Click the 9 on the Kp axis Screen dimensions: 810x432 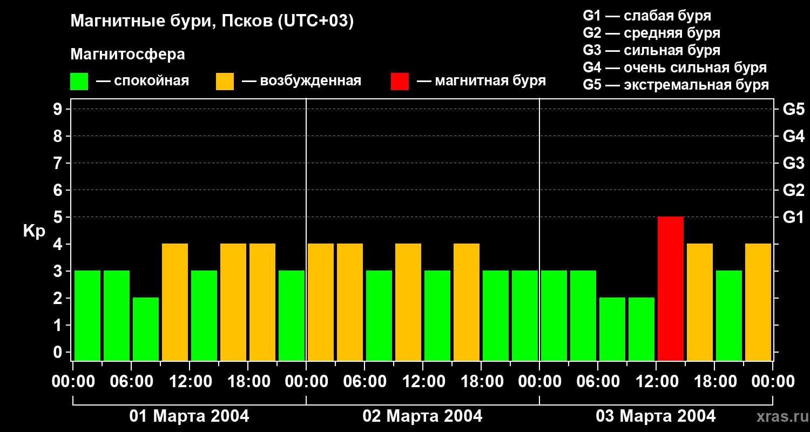(58, 109)
